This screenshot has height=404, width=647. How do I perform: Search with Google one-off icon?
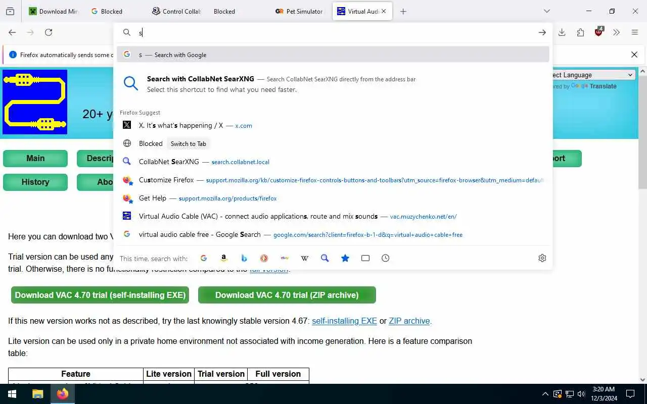pos(204,258)
